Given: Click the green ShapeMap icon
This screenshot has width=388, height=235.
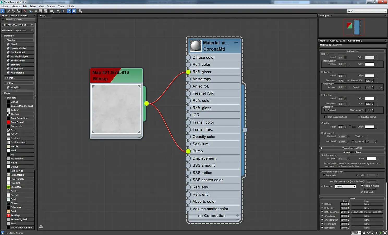Looking at the screenshot, I should [8, 187].
